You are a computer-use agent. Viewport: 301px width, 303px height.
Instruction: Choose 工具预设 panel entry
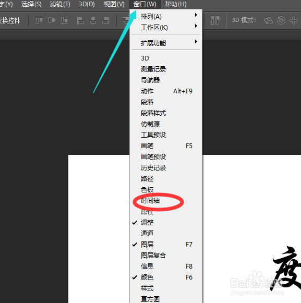pos(166,135)
